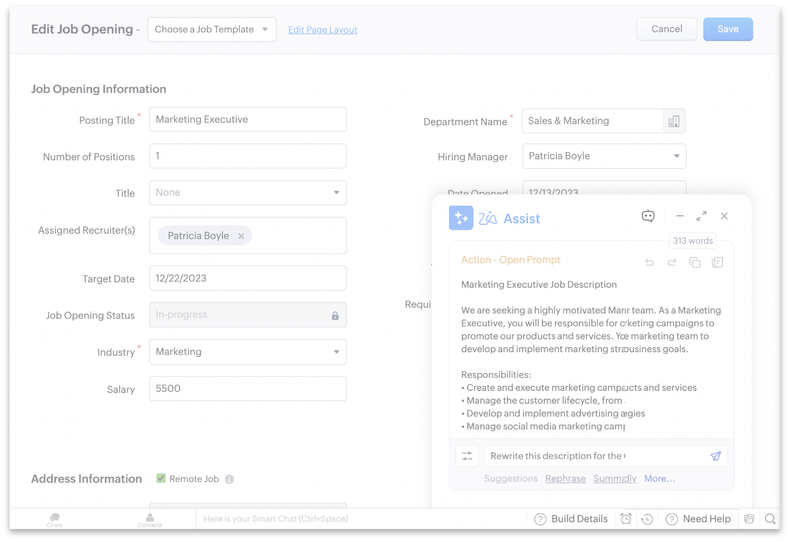Click the Department Name field
790x542 pixels.
pos(592,121)
